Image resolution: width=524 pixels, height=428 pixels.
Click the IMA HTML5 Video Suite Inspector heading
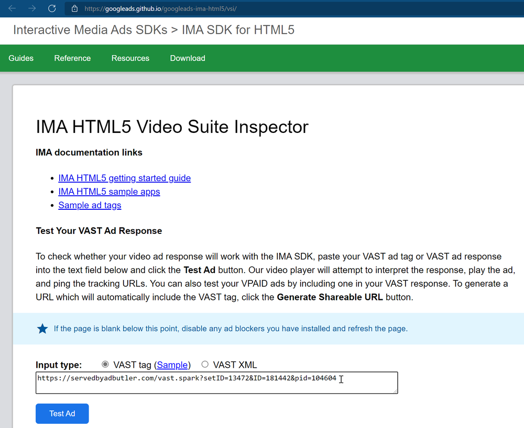172,127
